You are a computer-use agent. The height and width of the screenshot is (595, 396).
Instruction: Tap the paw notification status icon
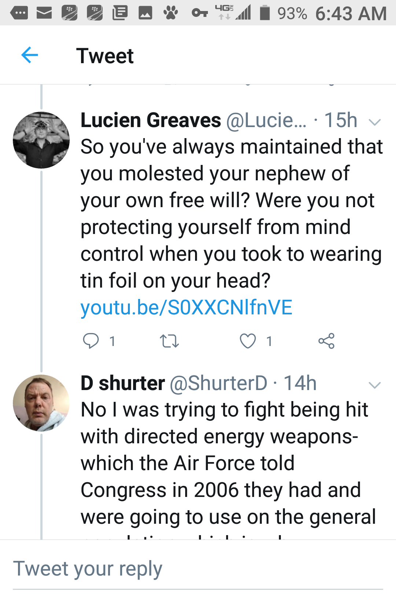click(170, 13)
